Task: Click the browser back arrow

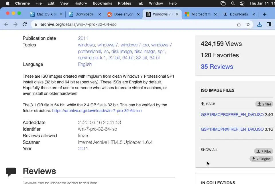Action: (6, 24)
